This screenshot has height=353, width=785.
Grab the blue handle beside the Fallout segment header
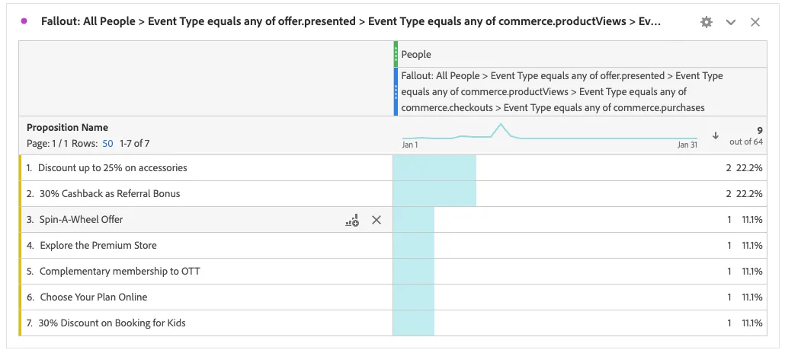396,92
